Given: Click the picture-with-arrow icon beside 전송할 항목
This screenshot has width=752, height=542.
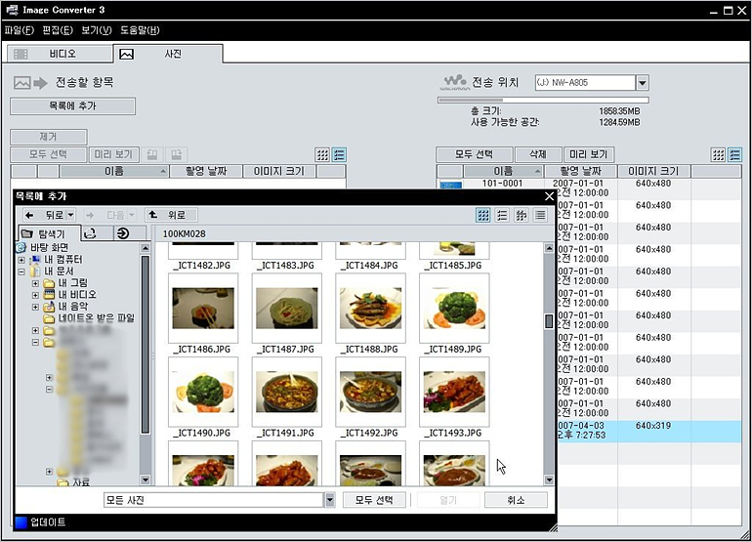Looking at the screenshot, I should (x=30, y=83).
